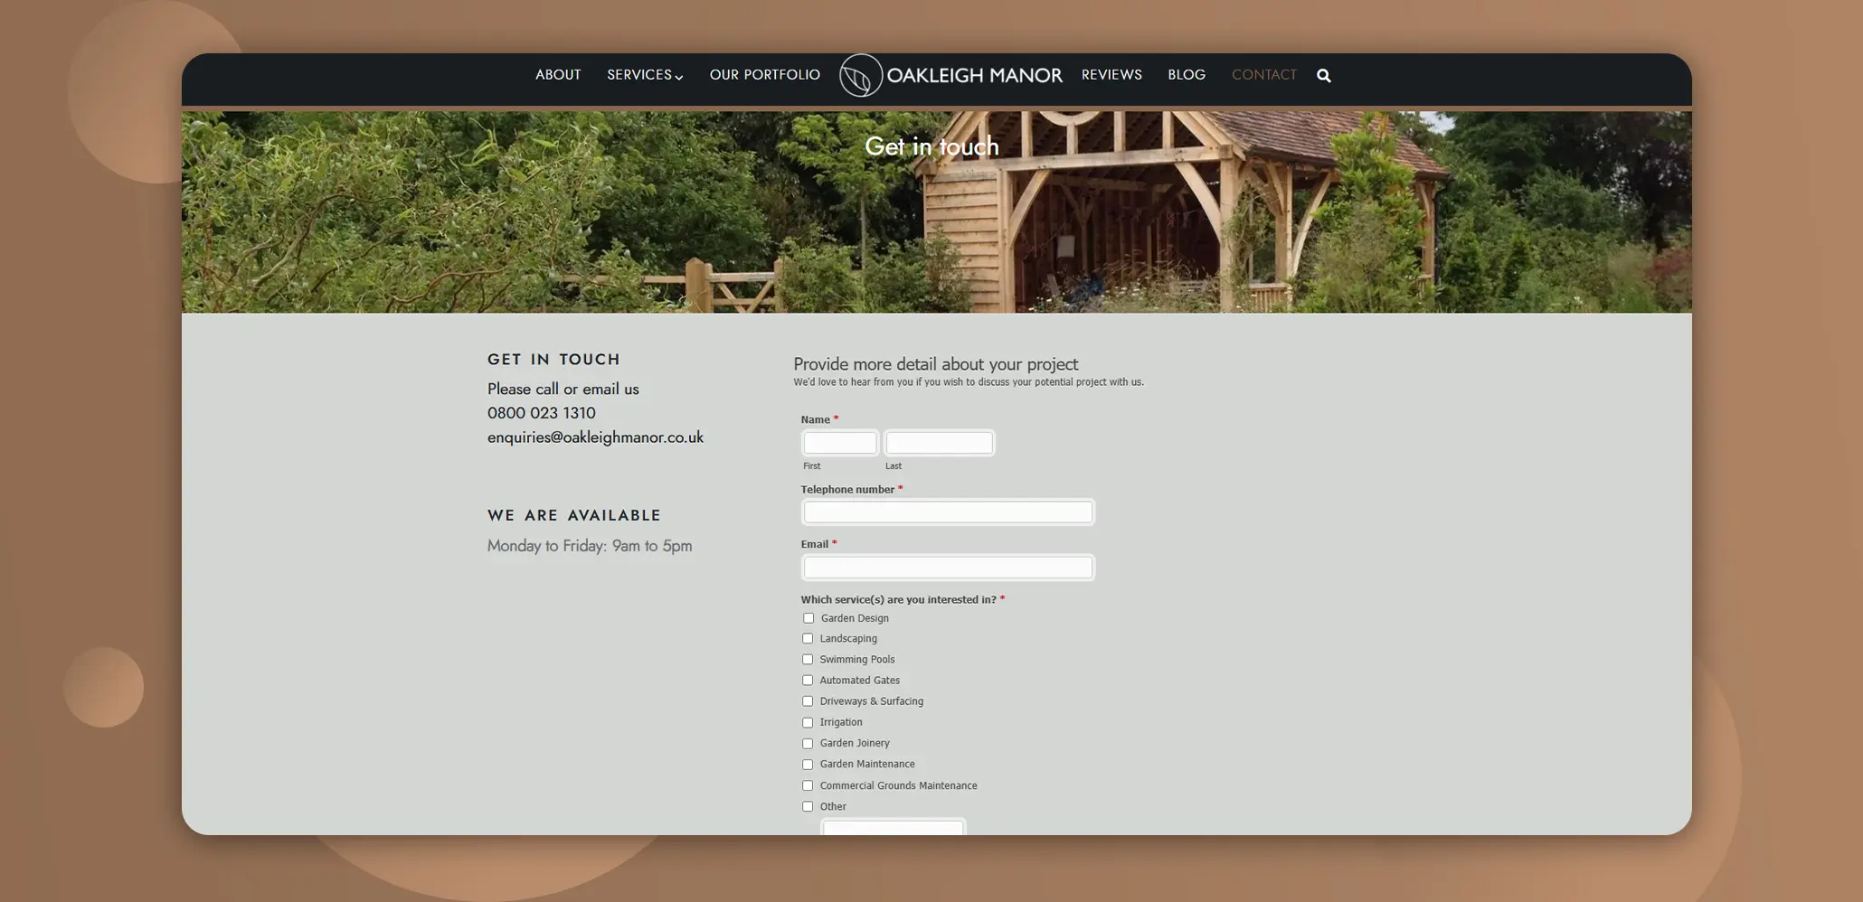
Task: Focus the First name field
Action: pos(840,443)
